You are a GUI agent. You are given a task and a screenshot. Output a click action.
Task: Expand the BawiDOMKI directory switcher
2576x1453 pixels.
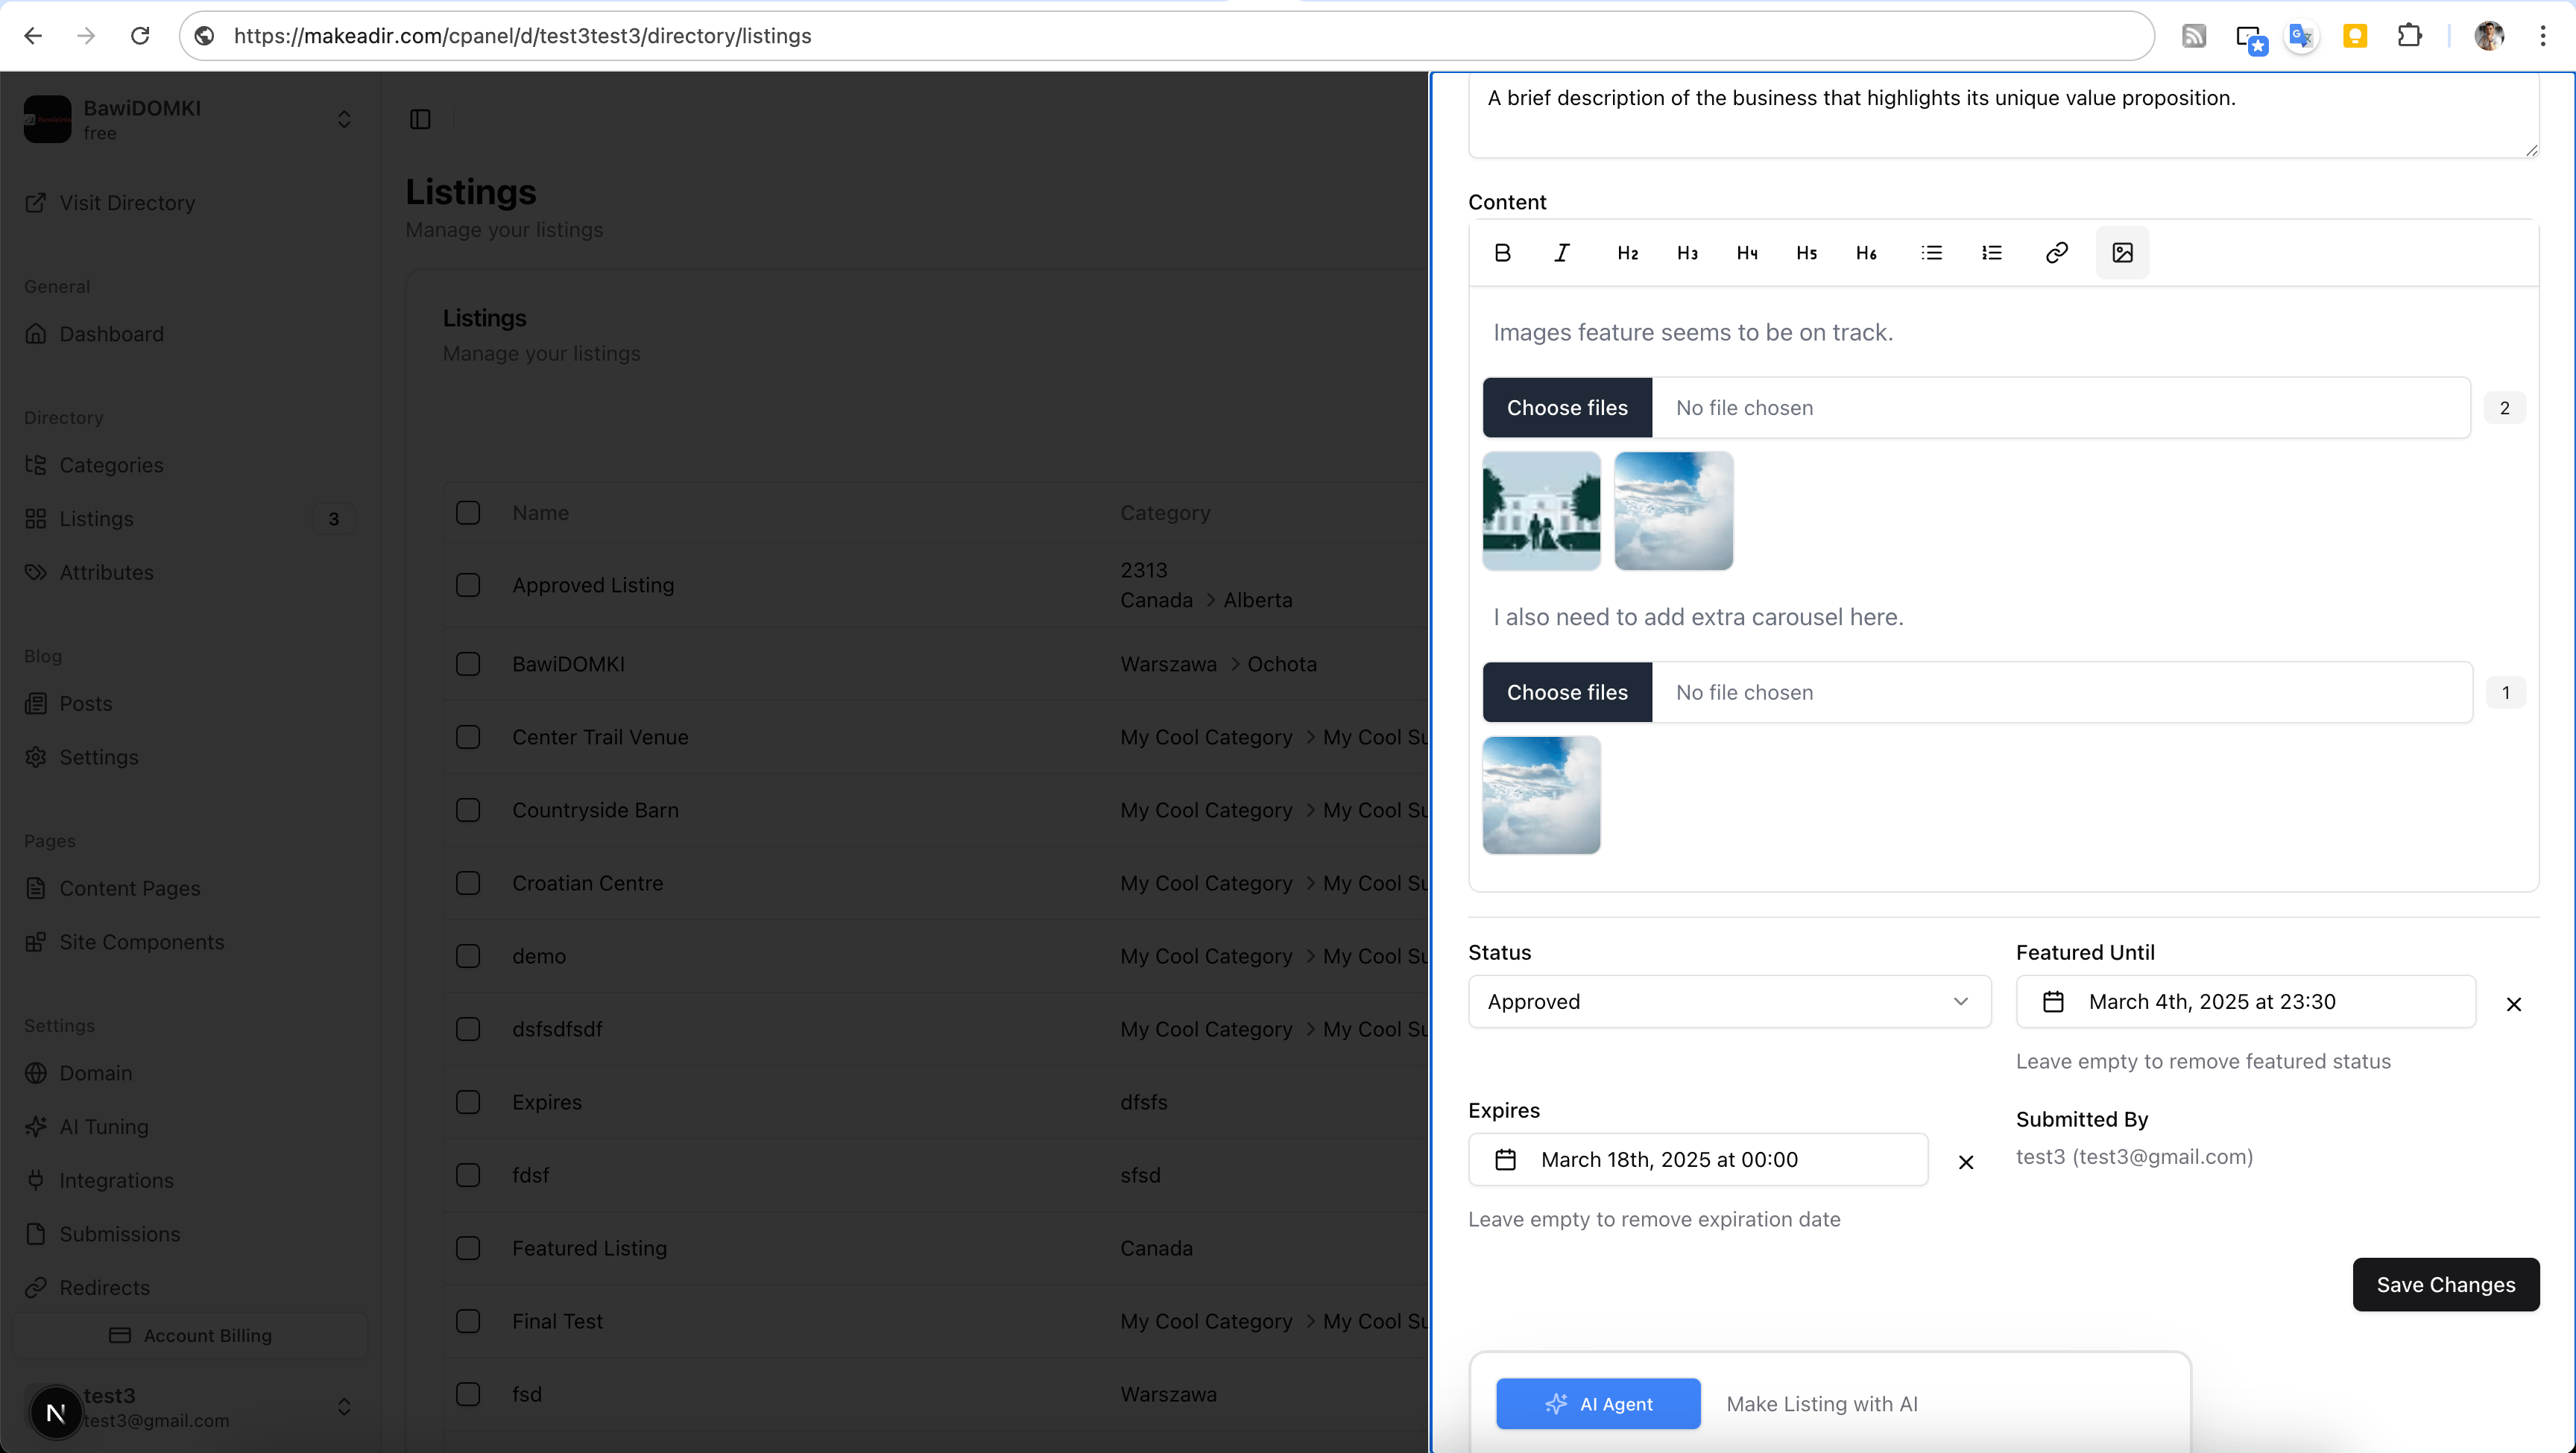(343, 119)
